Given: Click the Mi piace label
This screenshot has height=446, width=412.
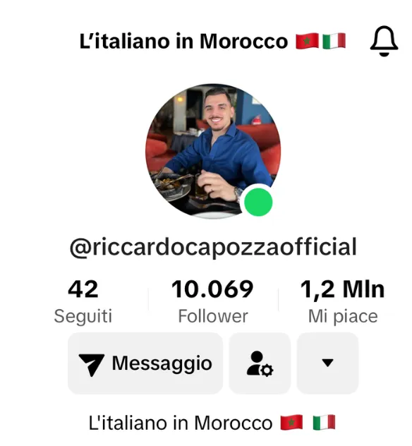Looking at the screenshot, I should pos(343,316).
